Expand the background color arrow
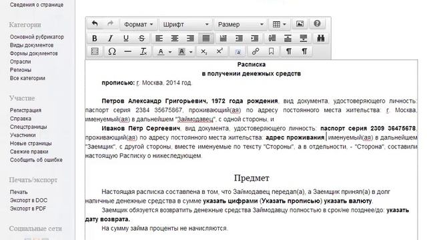This screenshot has height=240, width=427. [191, 52]
